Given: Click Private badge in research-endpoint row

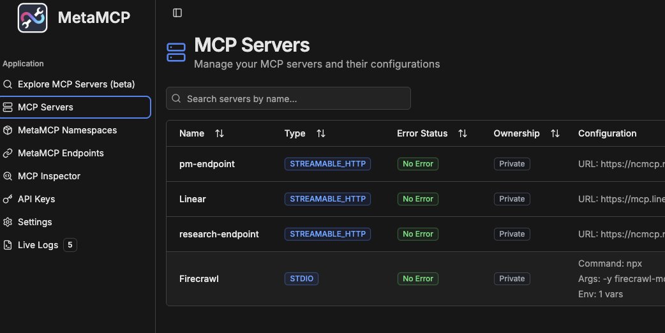Looking at the screenshot, I should (512, 234).
